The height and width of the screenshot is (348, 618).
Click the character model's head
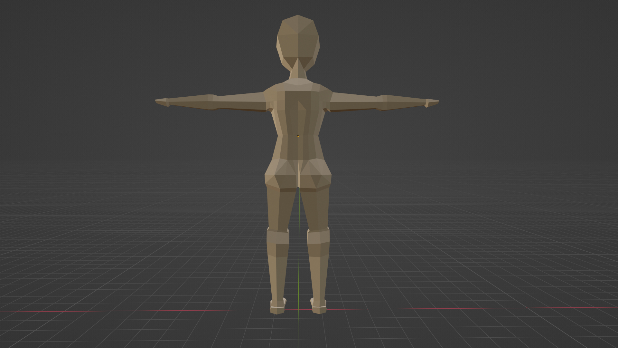[x=298, y=42]
